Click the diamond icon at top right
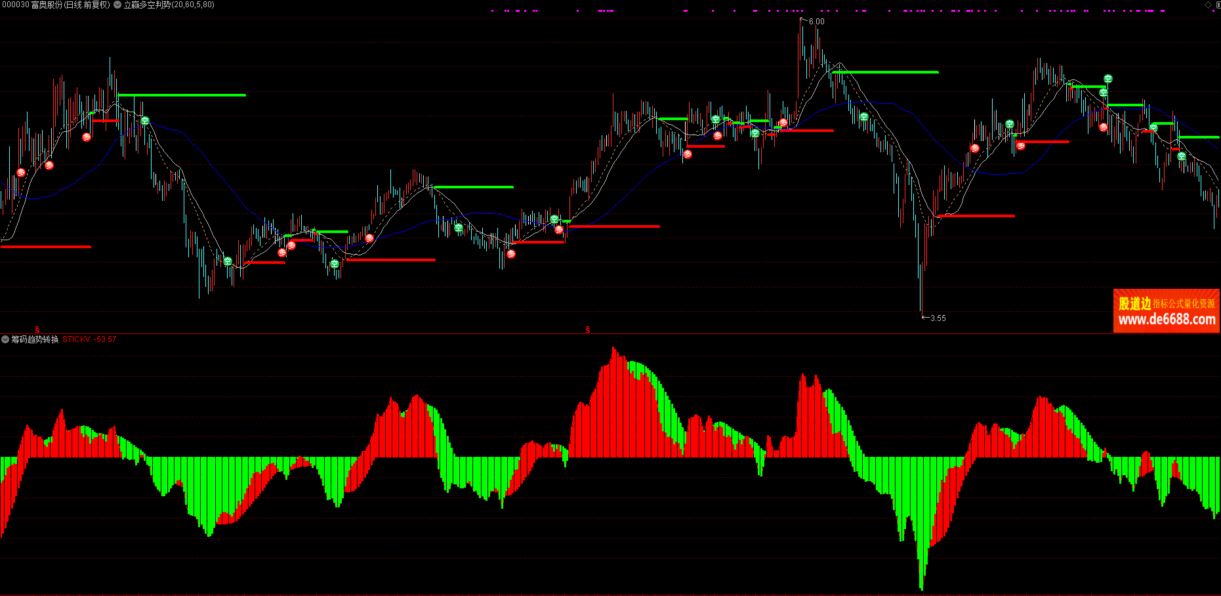1221x596 pixels. click(x=1208, y=5)
